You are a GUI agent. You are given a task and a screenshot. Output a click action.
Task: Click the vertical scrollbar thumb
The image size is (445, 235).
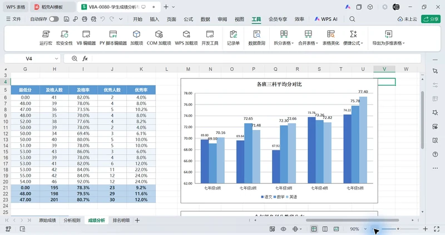(422, 120)
